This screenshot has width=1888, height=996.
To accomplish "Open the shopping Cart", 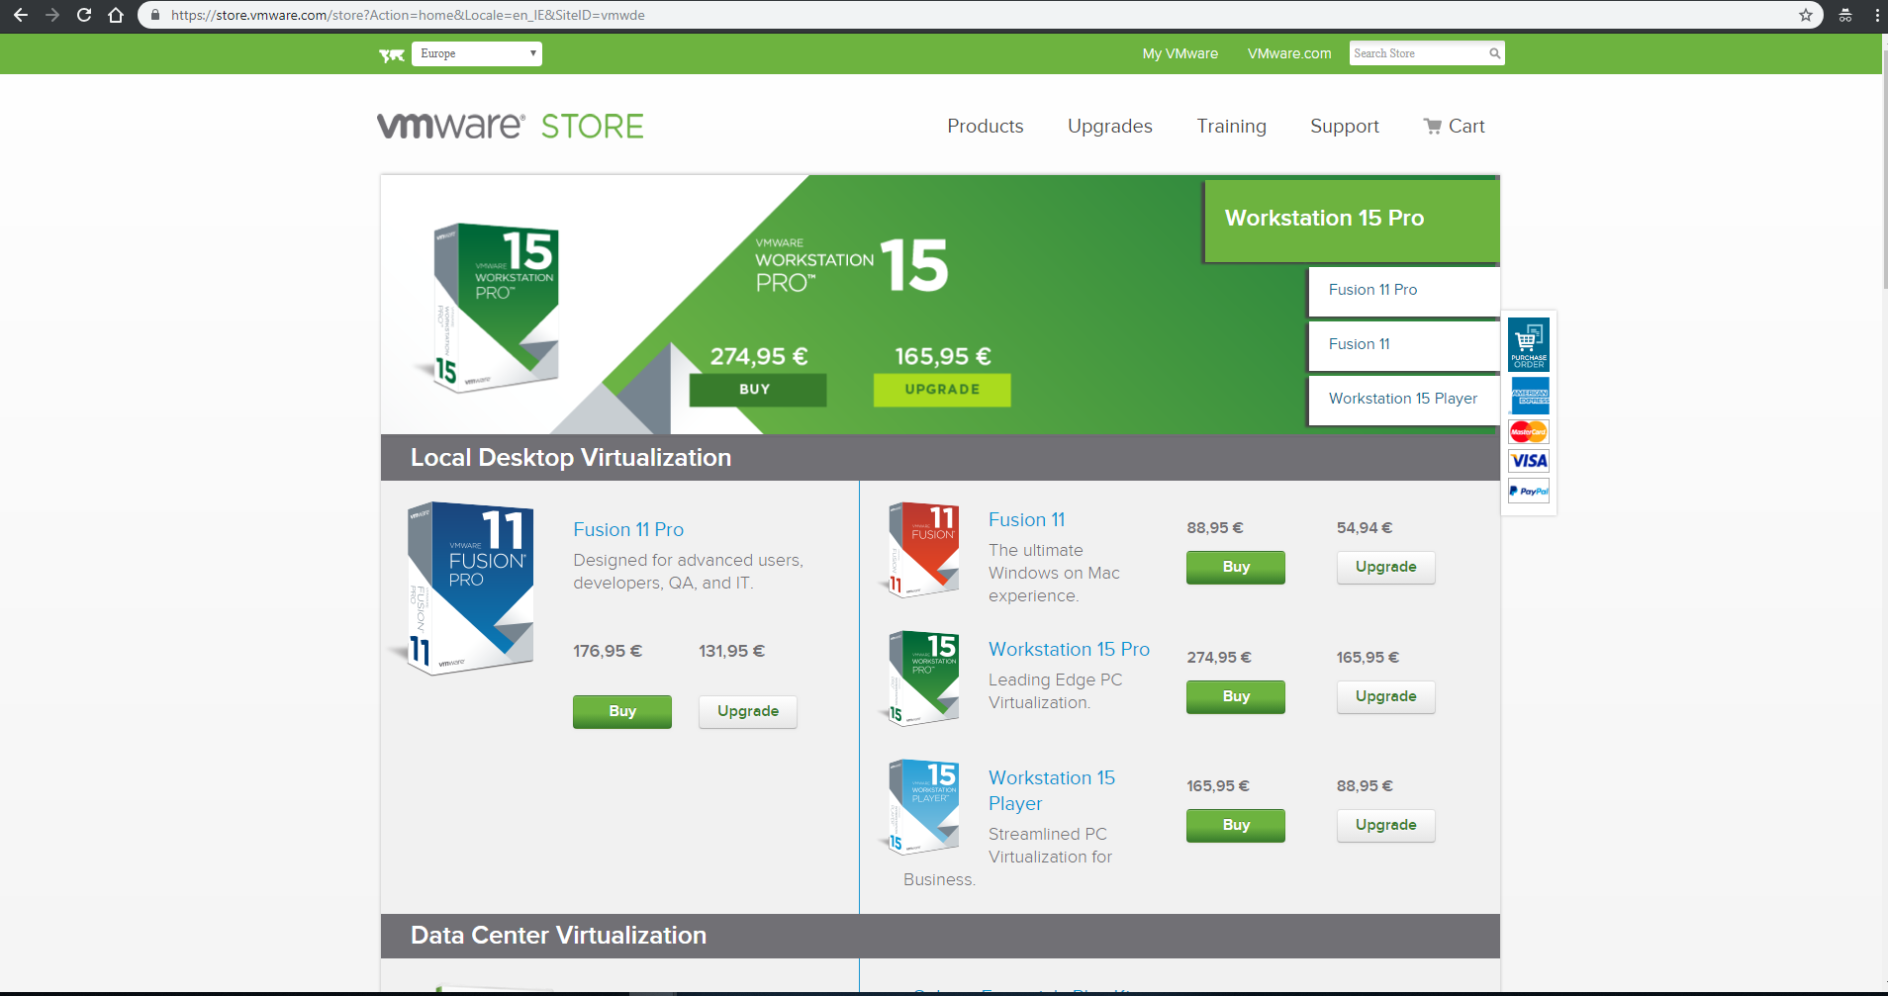I will [1454, 126].
